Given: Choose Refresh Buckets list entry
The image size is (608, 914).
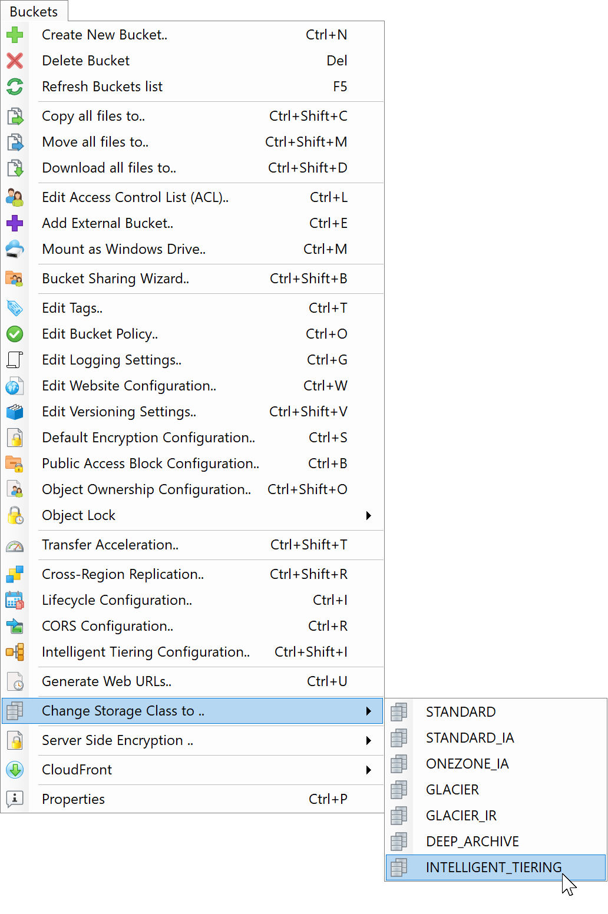Looking at the screenshot, I should (x=193, y=87).
